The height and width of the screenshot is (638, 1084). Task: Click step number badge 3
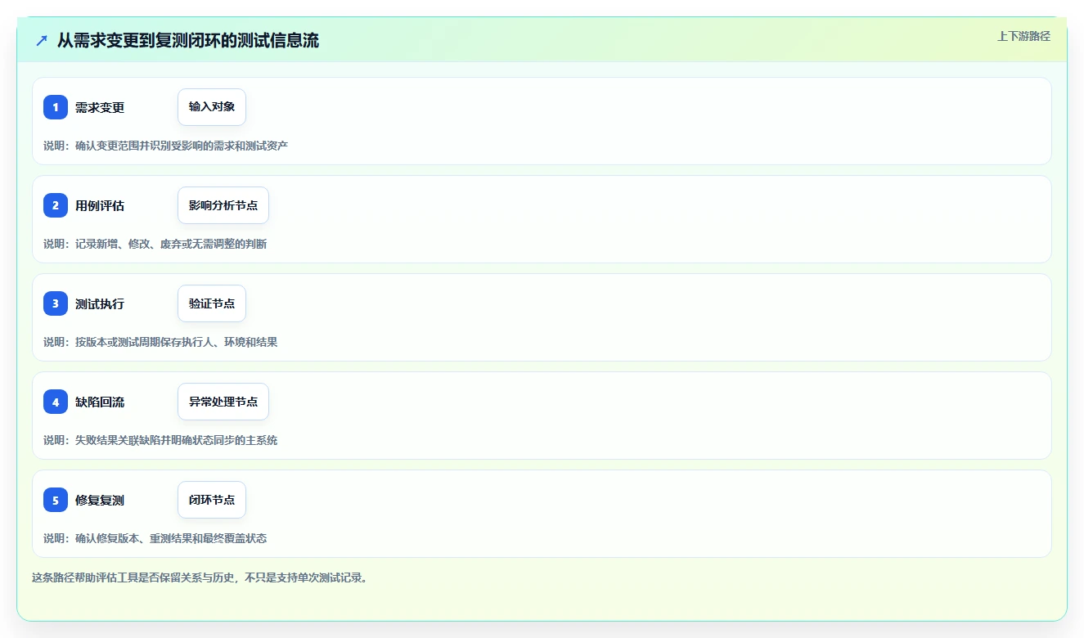tap(56, 303)
